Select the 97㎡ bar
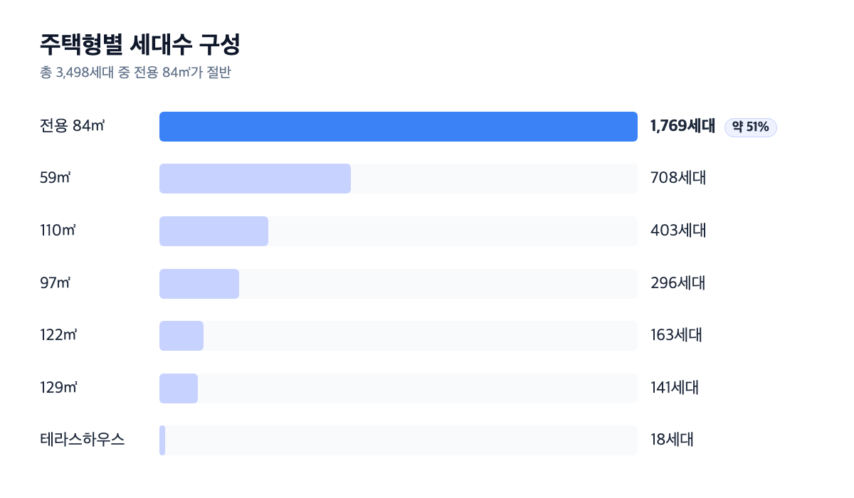 click(199, 284)
